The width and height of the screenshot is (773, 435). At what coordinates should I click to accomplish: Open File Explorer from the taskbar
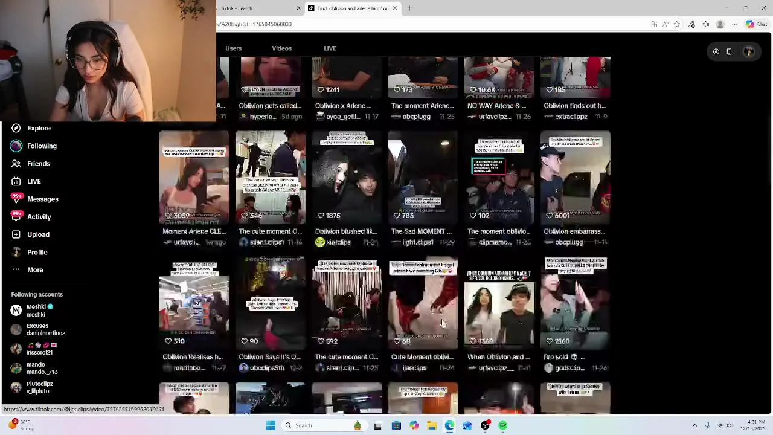coord(432,425)
